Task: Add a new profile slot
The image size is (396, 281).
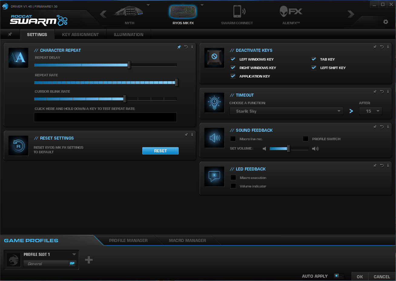Action: tap(89, 260)
